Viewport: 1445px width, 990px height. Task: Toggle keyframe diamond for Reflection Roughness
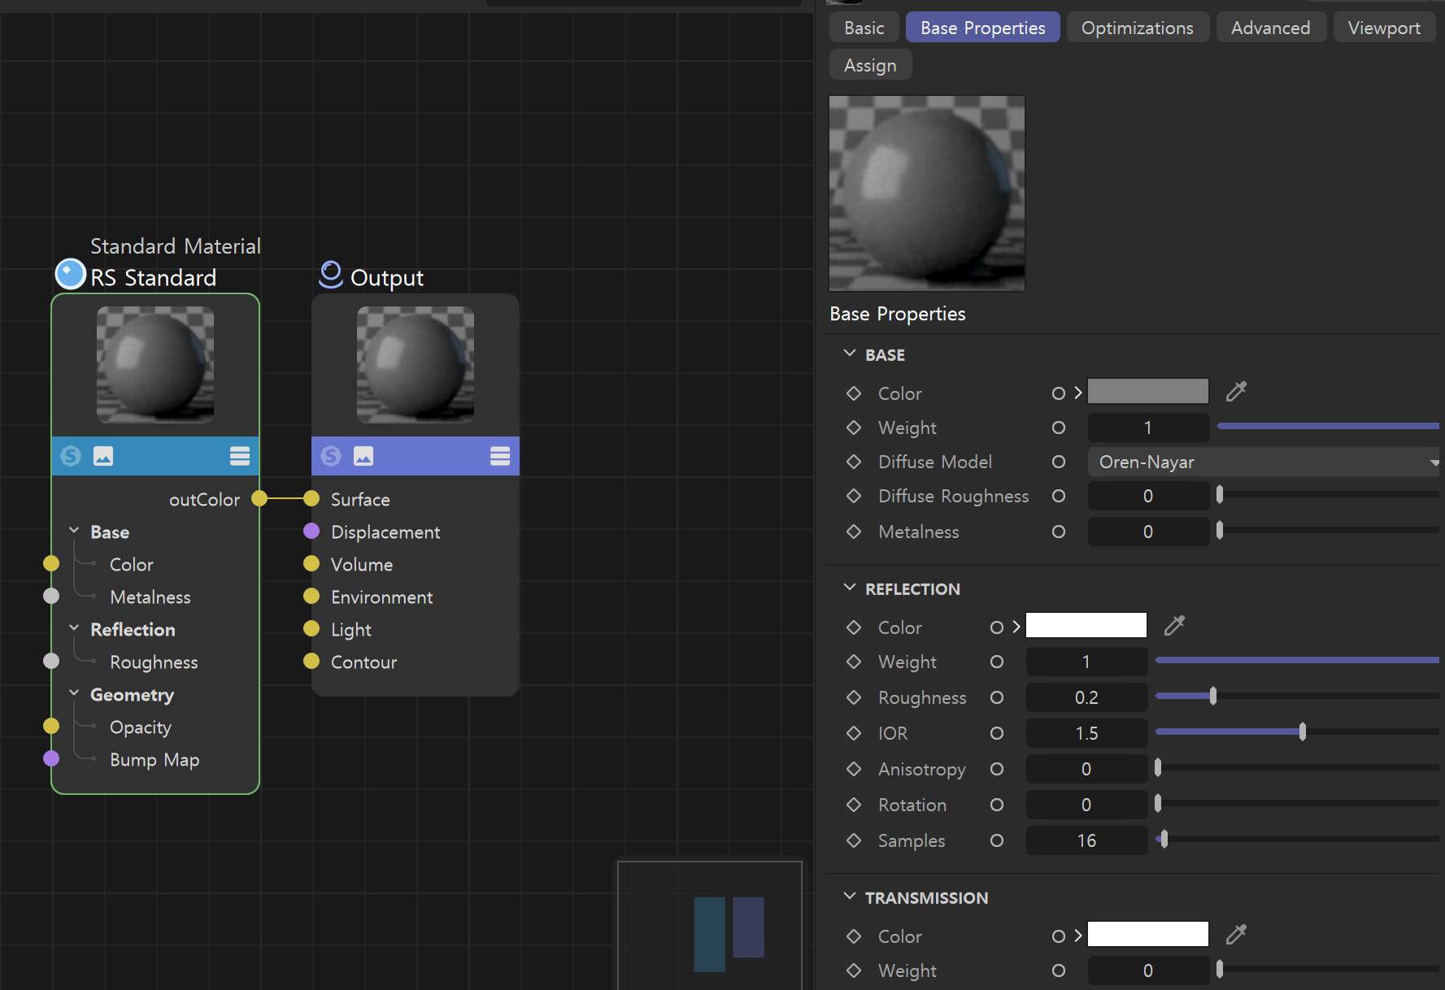coord(854,697)
